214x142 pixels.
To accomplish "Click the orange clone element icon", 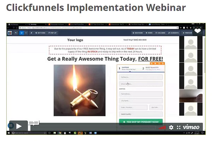I will tap(159, 63).
